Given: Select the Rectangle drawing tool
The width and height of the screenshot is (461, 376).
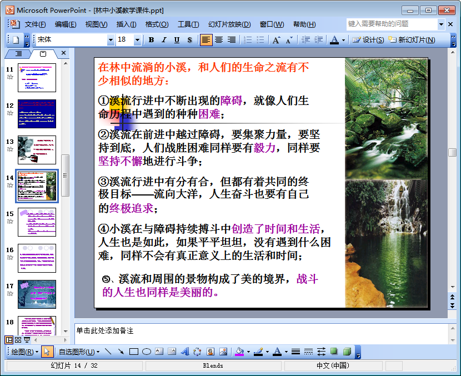Looking at the screenshot, I should point(134,352).
